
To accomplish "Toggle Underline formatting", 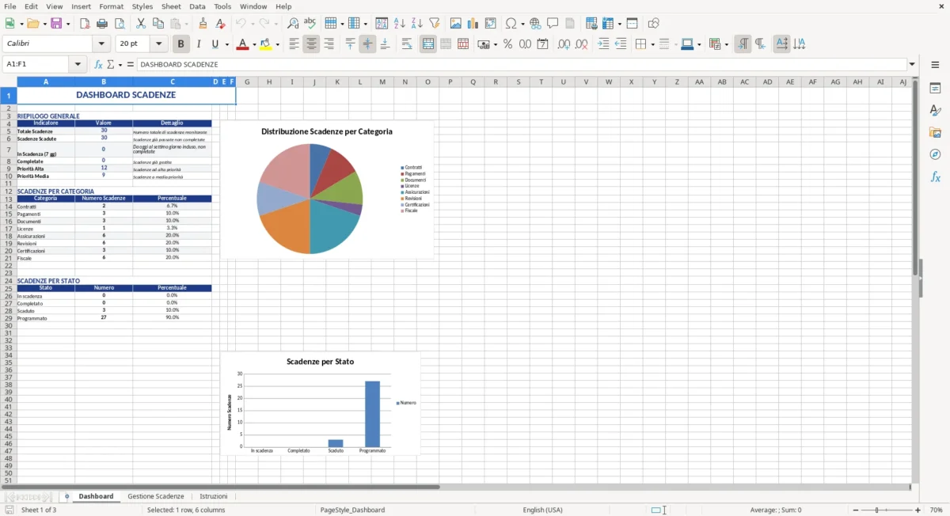I will point(215,44).
